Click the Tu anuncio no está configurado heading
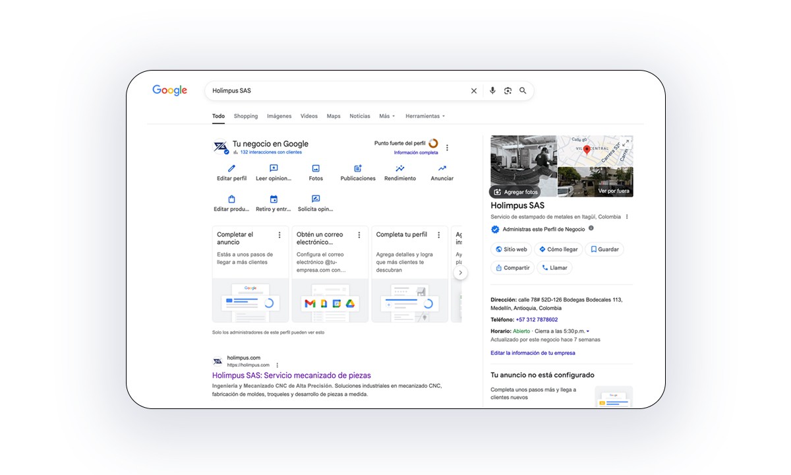This screenshot has width=791, height=475. tap(542, 375)
